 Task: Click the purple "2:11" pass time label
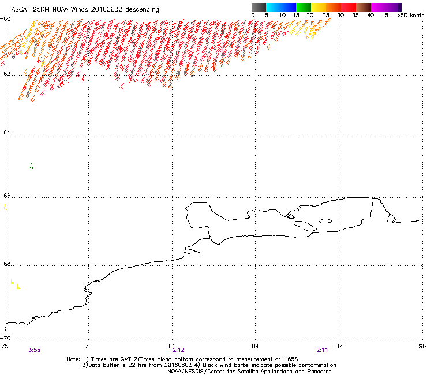coord(322,350)
